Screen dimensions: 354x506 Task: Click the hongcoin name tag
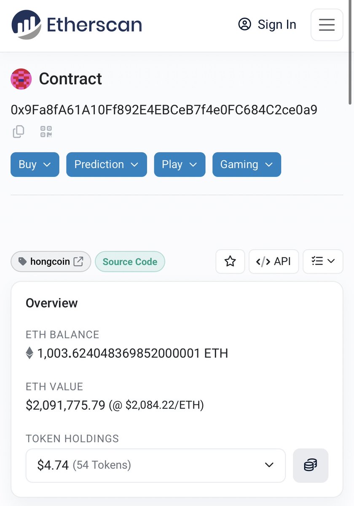click(51, 261)
